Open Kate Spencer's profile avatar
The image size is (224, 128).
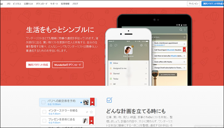128,50
